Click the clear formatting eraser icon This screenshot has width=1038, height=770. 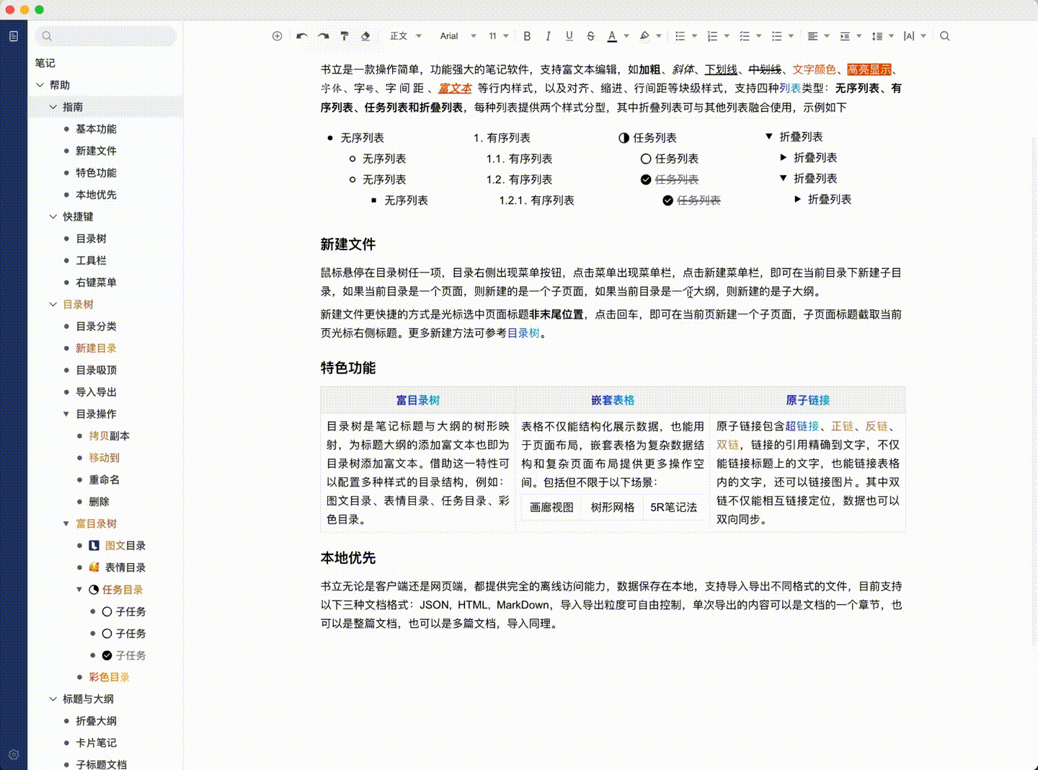(x=365, y=36)
